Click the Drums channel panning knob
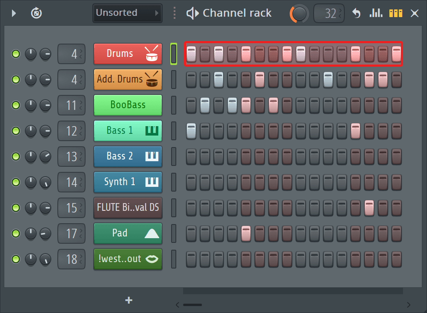The width and height of the screenshot is (427, 313). tap(31, 54)
